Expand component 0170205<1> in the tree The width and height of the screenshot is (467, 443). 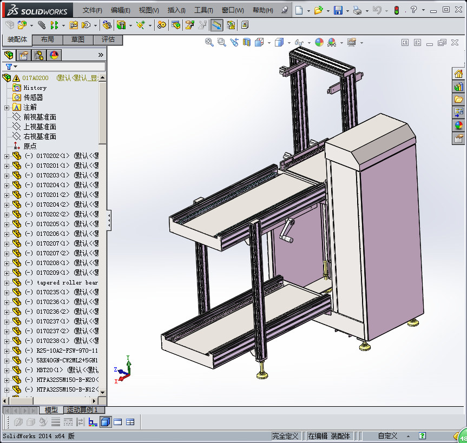pyautogui.click(x=7, y=224)
